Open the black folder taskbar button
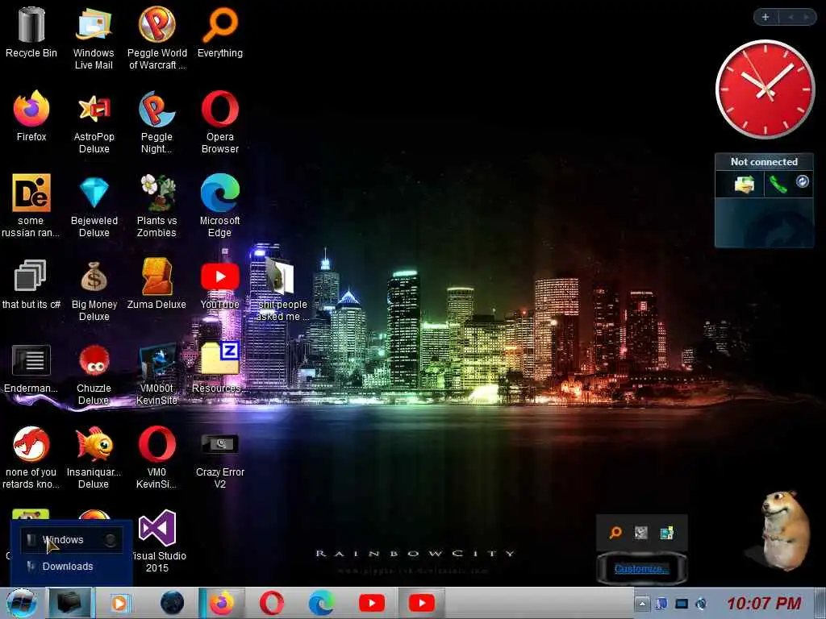The height and width of the screenshot is (619, 826). point(71,603)
